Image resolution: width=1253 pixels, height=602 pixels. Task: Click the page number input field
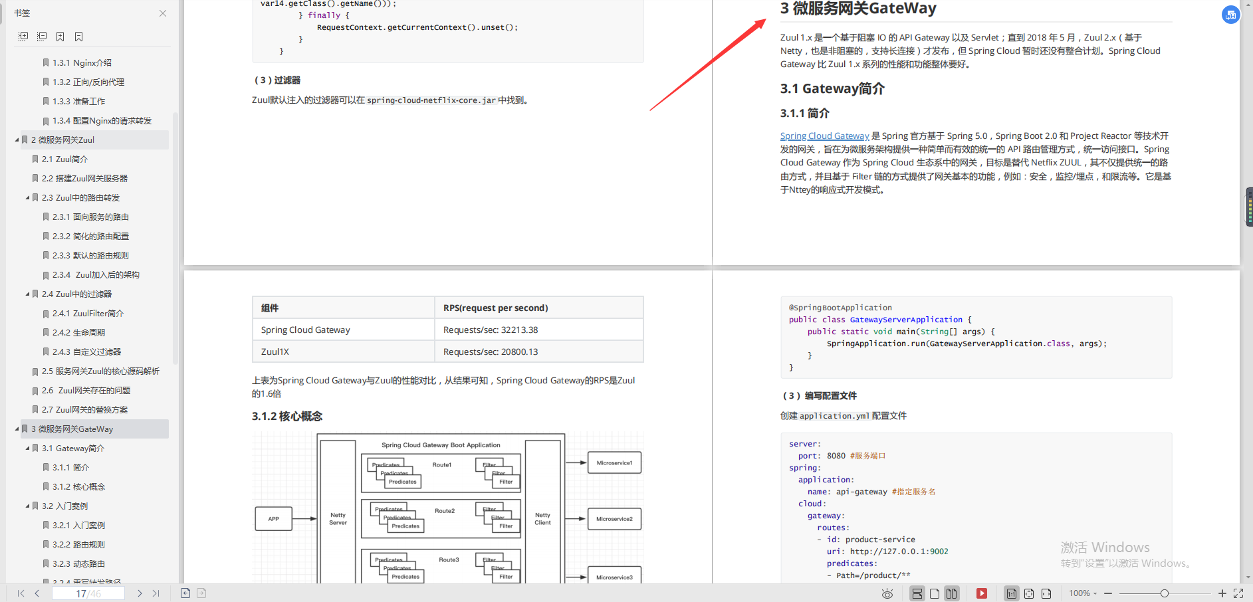[x=88, y=593]
